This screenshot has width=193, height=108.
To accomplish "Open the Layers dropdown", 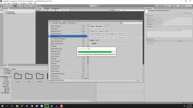I will point(176,6).
